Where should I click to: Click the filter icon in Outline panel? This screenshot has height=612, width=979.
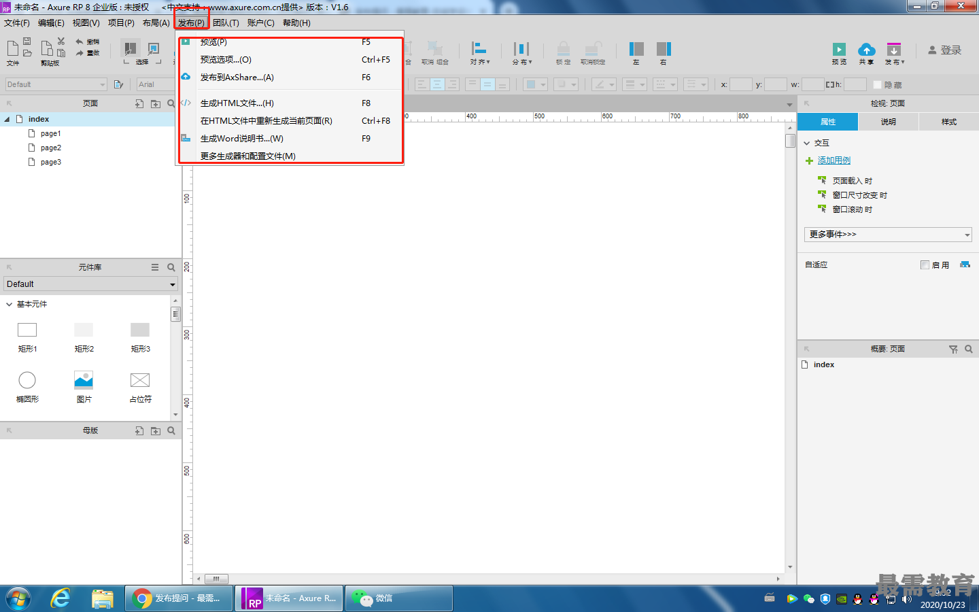click(x=953, y=349)
